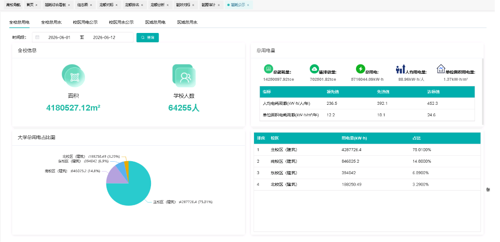Image resolution: width=500 pixels, height=242 pixels.
Task: Click the unit-area electricity house icon
Action: click(440, 68)
